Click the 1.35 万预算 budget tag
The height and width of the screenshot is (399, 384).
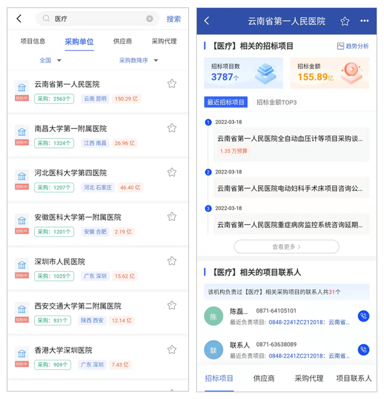(233, 151)
